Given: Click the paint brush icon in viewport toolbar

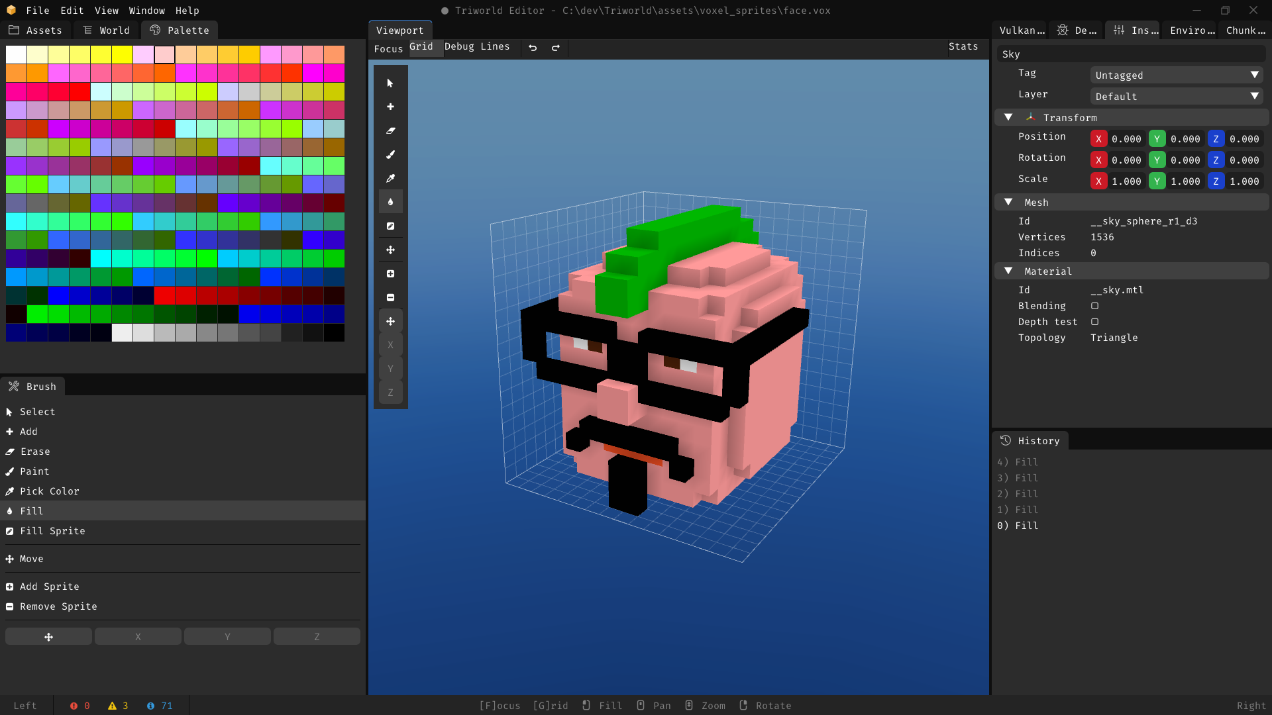Looking at the screenshot, I should coord(390,154).
